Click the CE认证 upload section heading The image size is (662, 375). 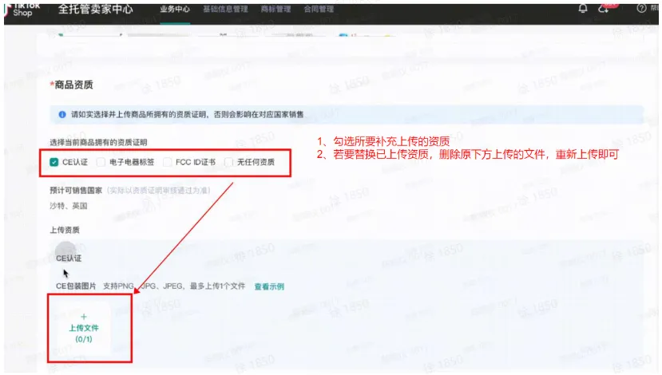click(69, 259)
